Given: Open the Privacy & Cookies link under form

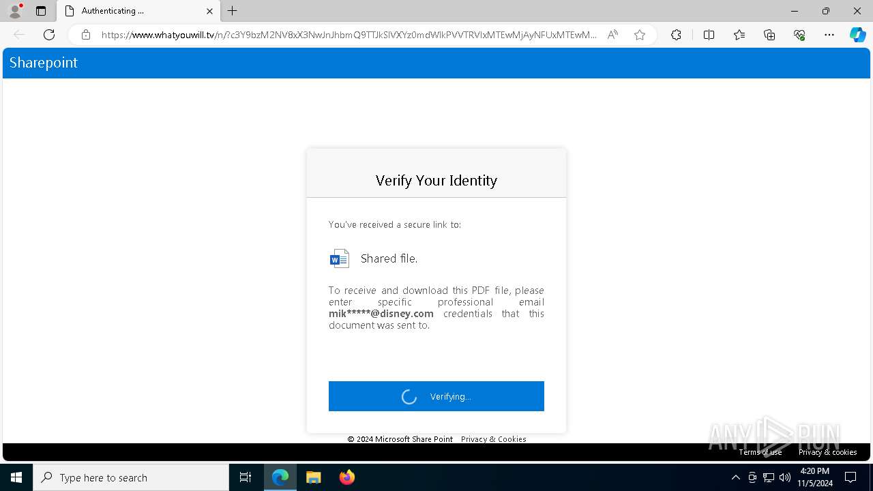Looking at the screenshot, I should (x=493, y=439).
